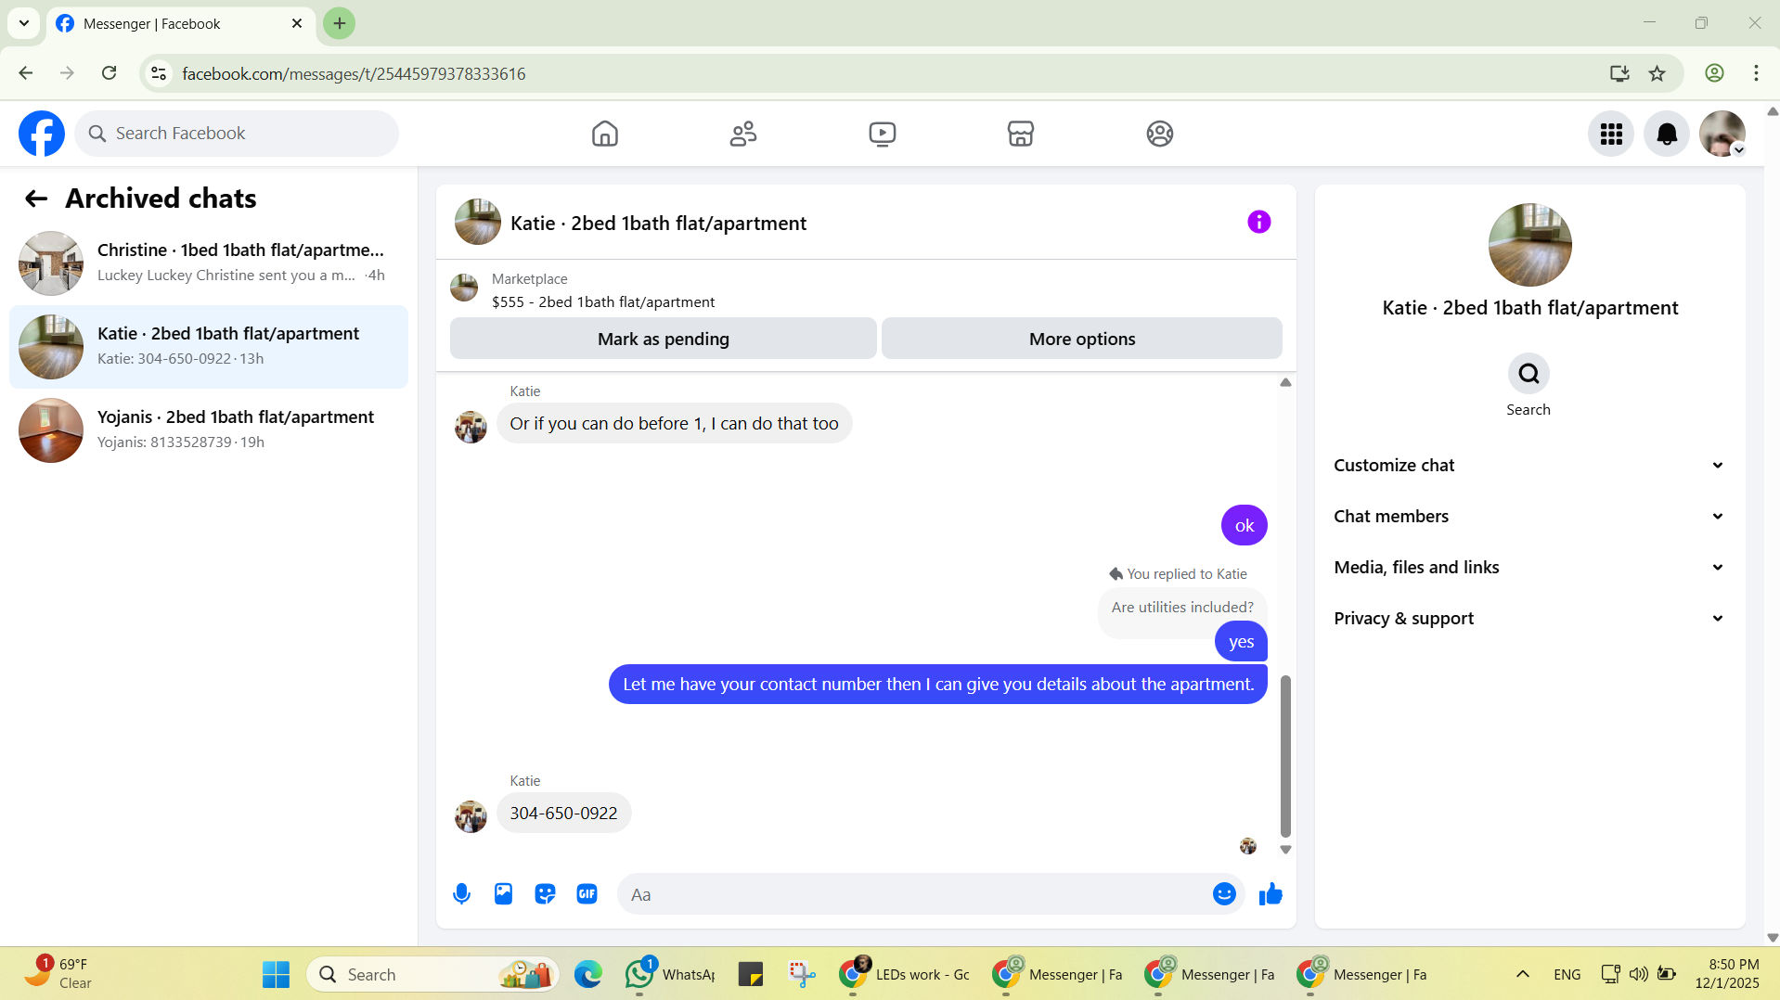The image size is (1780, 1000).
Task: Open Video tab icon
Action: click(882, 134)
